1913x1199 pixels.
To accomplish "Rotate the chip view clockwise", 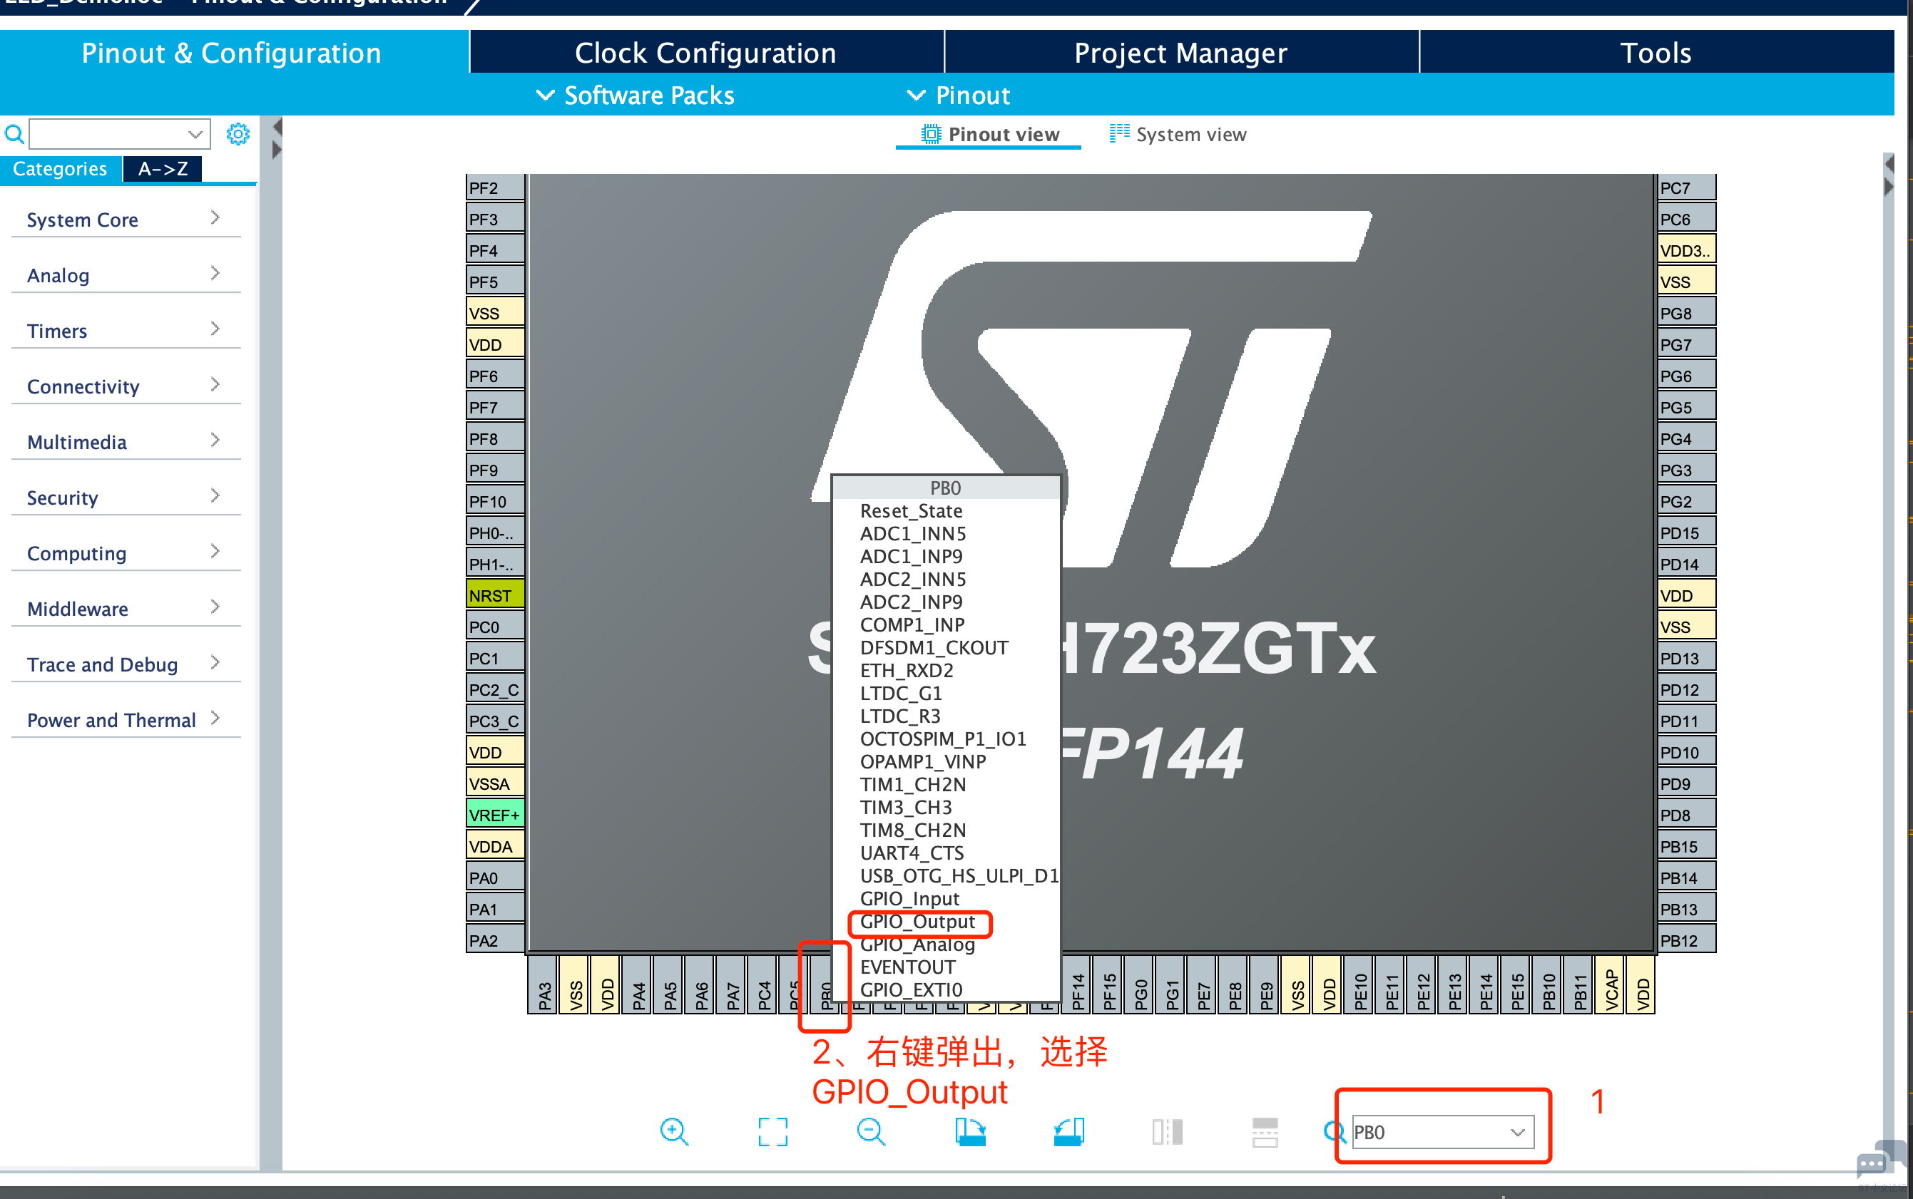I will click(969, 1131).
